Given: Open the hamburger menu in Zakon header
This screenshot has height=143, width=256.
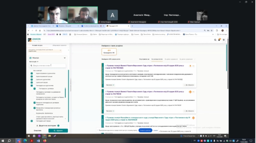Looking at the screenshot, I should pos(224,40).
